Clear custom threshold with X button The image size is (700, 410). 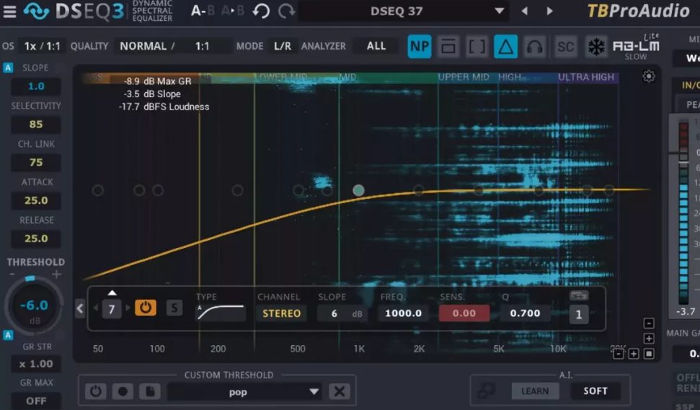coord(340,391)
